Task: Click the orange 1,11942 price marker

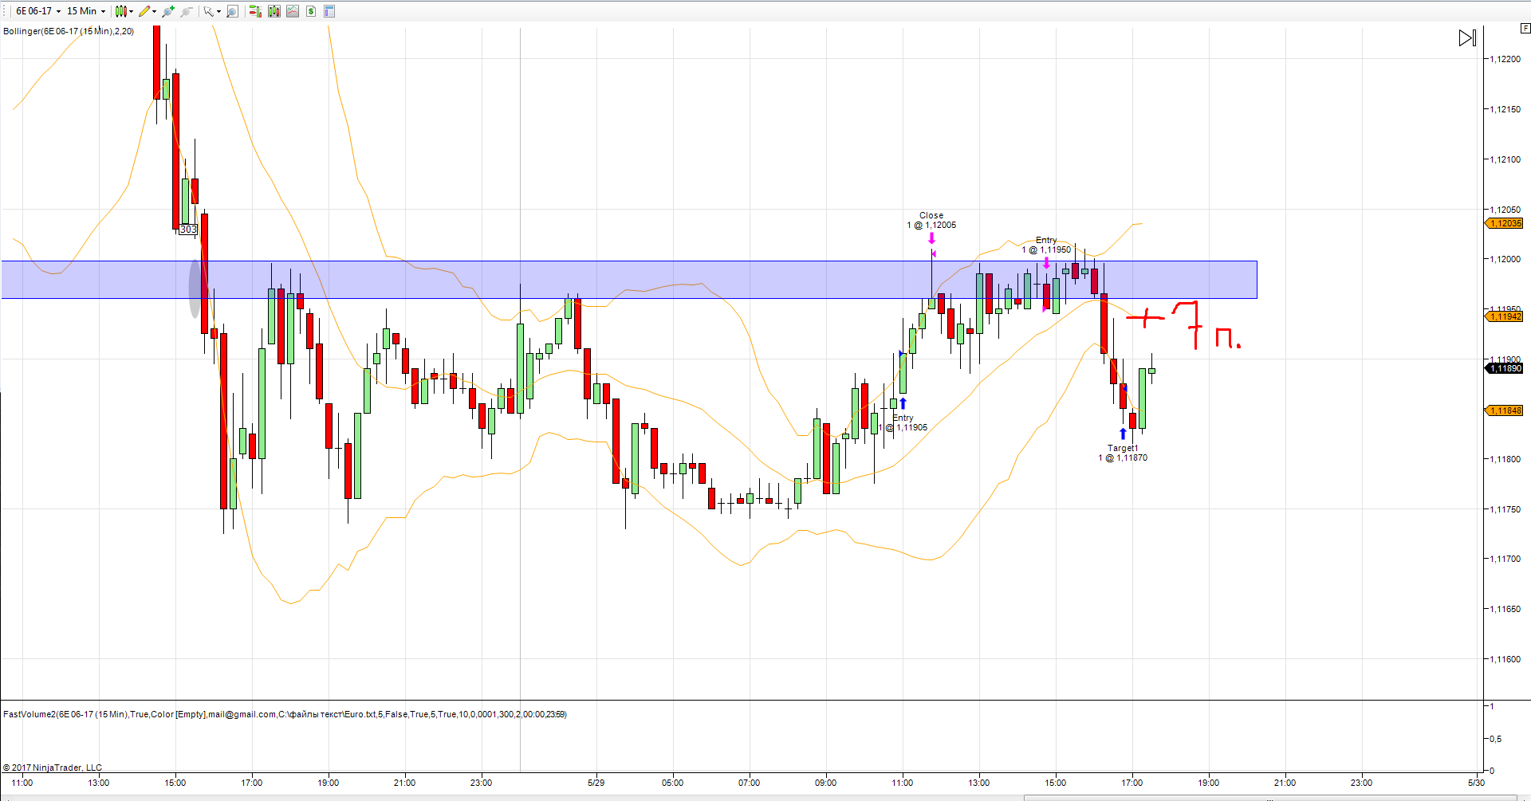Action: (1504, 316)
